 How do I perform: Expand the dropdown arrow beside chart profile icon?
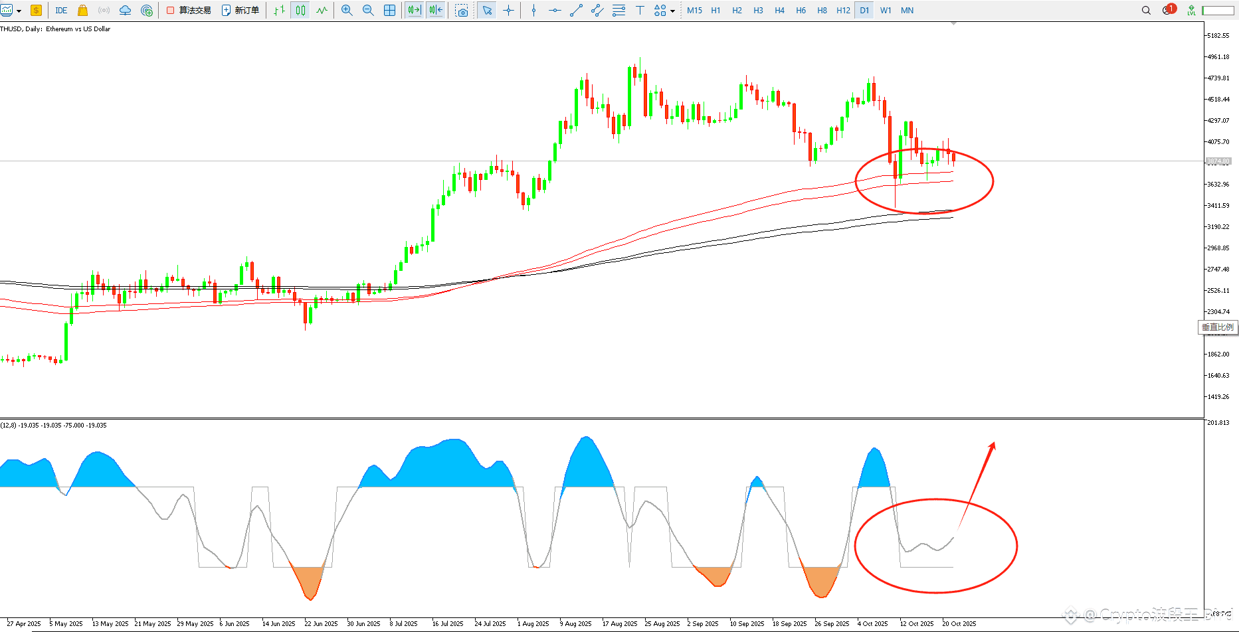click(x=19, y=11)
